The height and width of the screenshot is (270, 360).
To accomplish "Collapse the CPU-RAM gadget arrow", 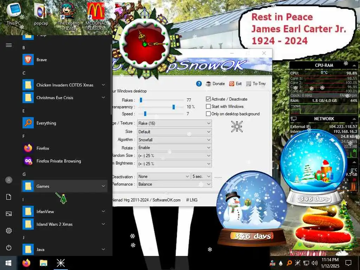I will point(354,65).
